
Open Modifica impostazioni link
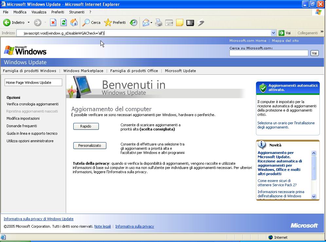tap(23, 118)
